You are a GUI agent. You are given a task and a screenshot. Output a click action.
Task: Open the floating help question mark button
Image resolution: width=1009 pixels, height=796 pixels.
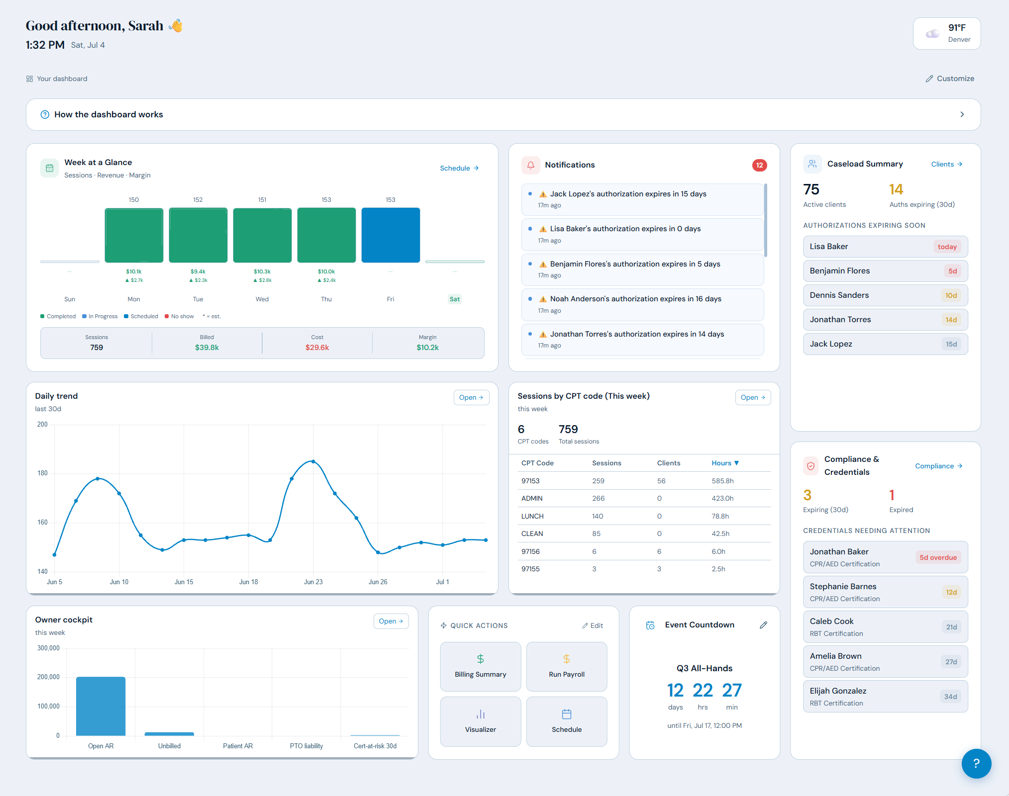click(x=976, y=763)
